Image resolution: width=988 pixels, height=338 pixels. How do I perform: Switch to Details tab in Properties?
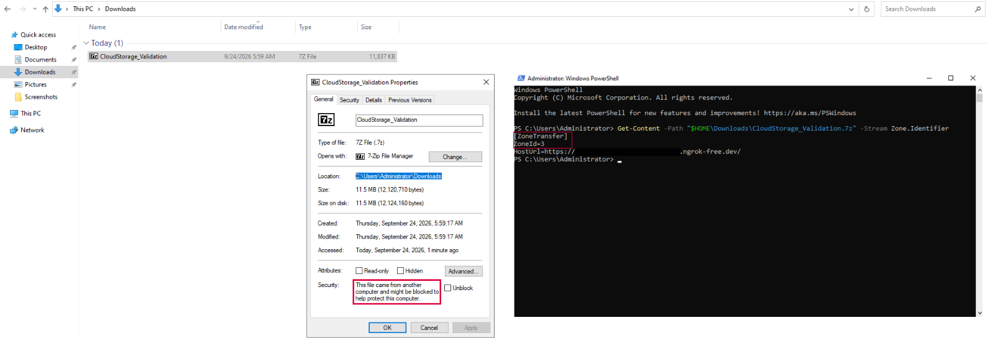coord(373,100)
